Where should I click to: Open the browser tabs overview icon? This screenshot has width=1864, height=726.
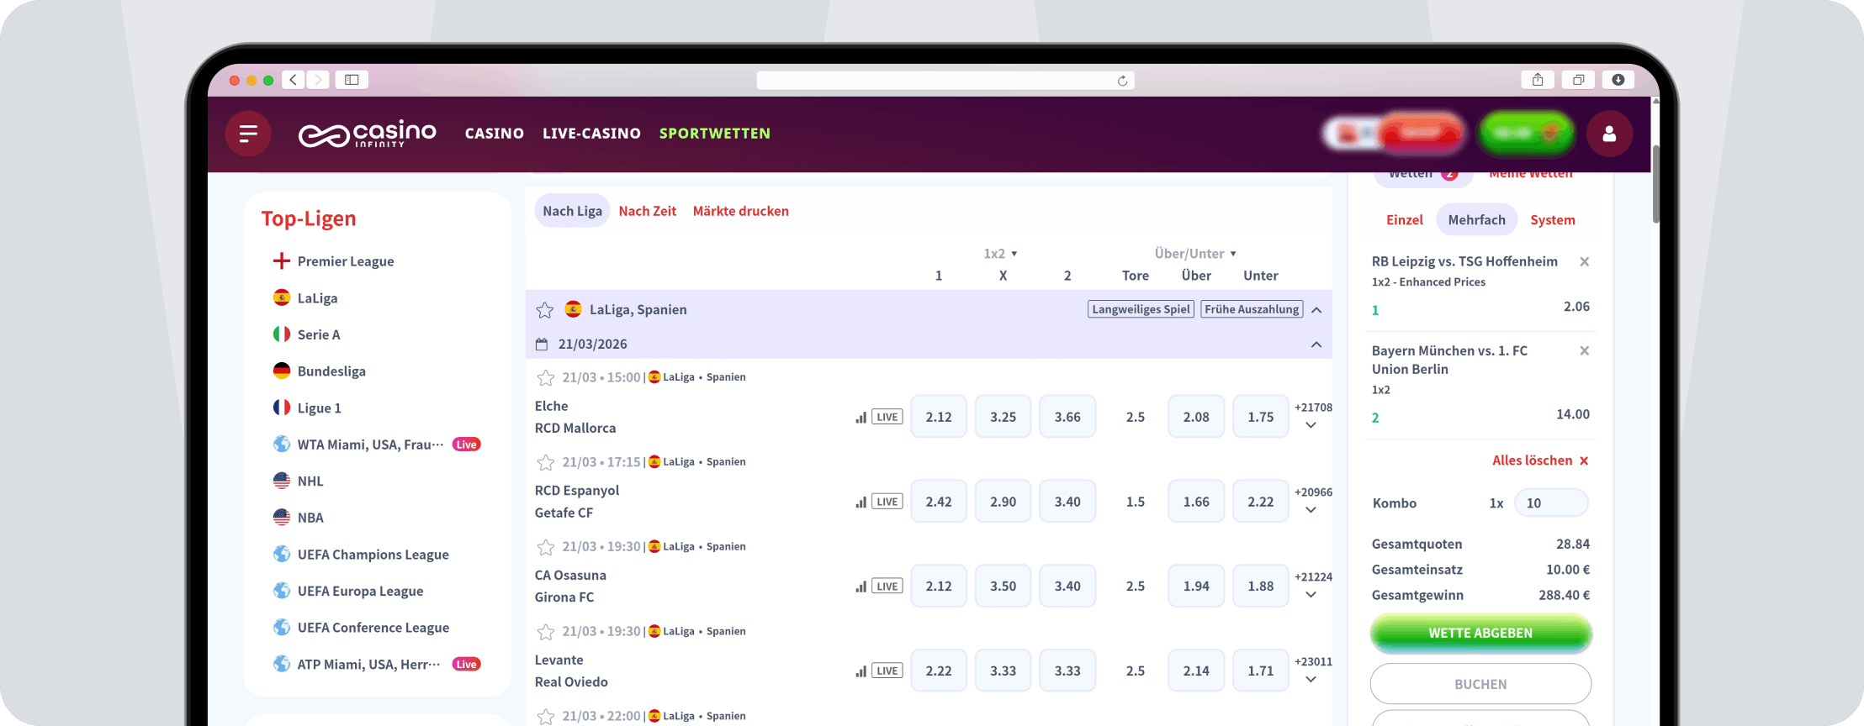click(x=1578, y=80)
